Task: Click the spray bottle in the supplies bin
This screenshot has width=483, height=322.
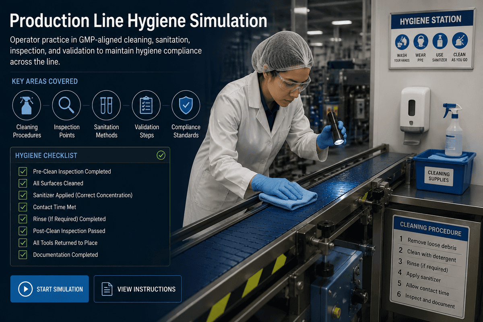Action: (454, 129)
